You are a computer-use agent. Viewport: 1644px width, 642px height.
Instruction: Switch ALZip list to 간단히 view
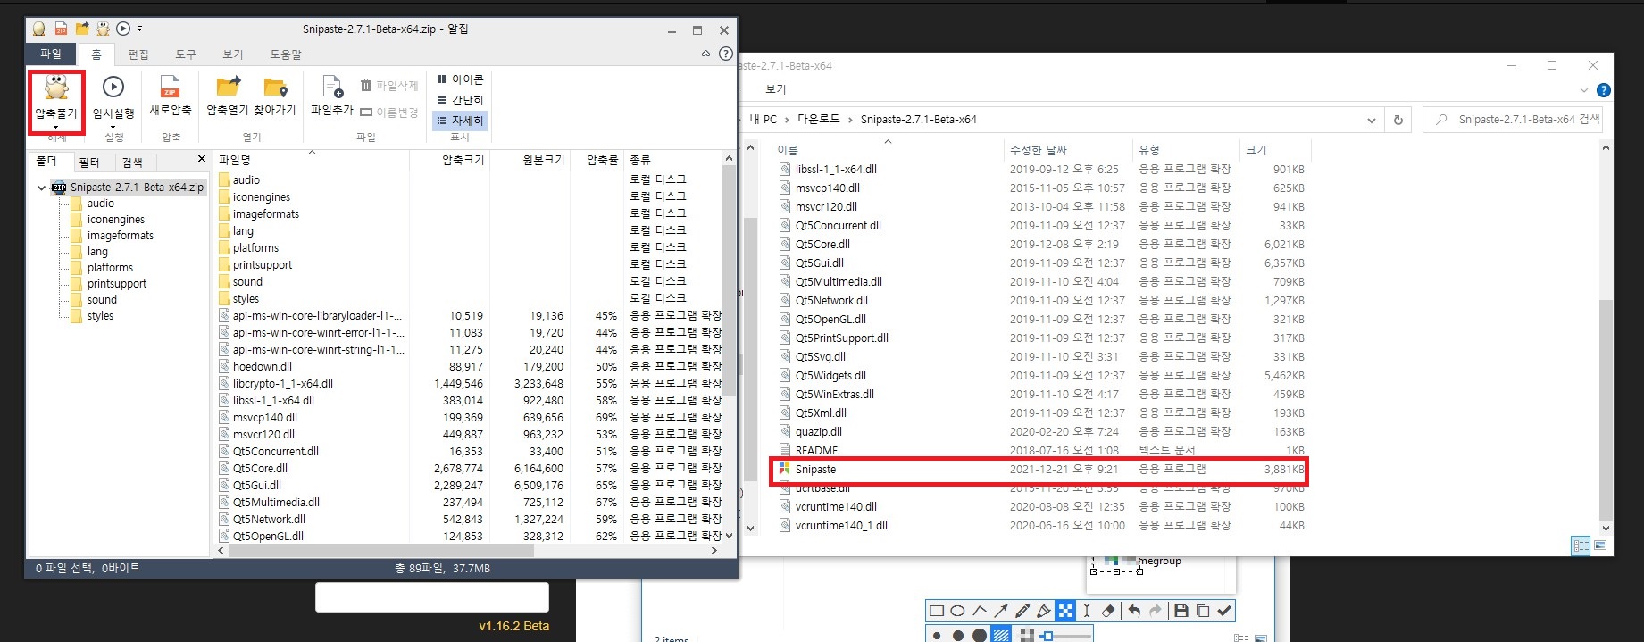pyautogui.click(x=460, y=100)
